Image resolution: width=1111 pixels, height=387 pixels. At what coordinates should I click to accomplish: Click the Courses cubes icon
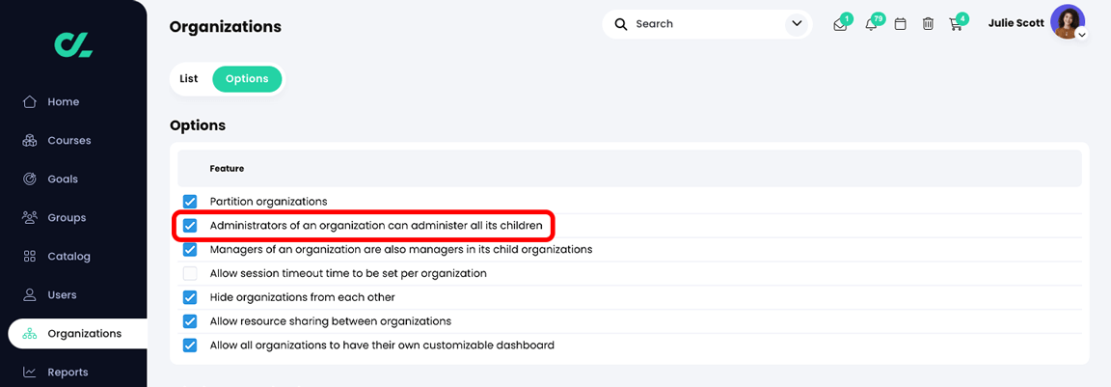tap(30, 140)
